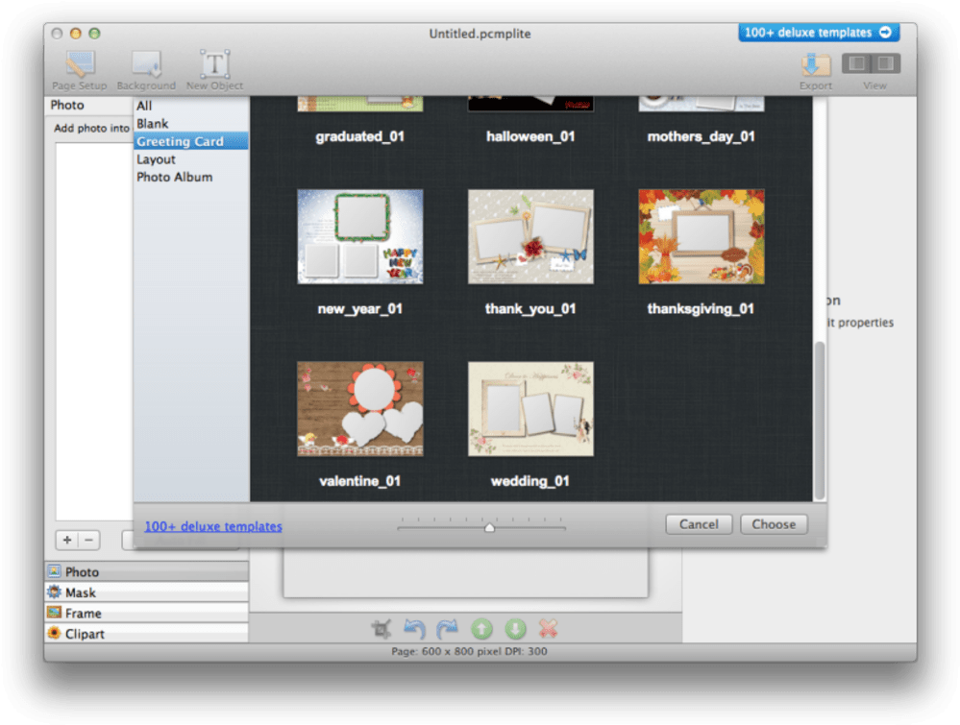Viewport: 960px width, 725px height.
Task: Click the plus button to add a photo
Action: pos(66,540)
